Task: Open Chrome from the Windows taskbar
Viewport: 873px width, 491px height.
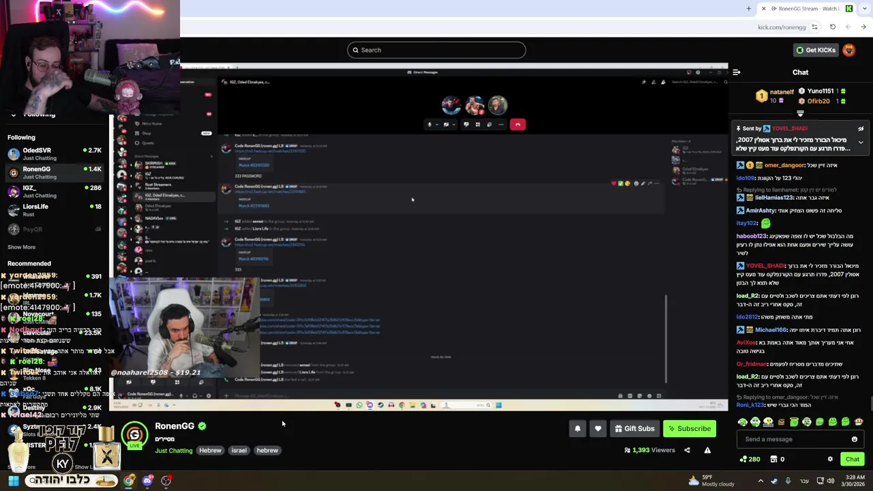Action: 128,481
